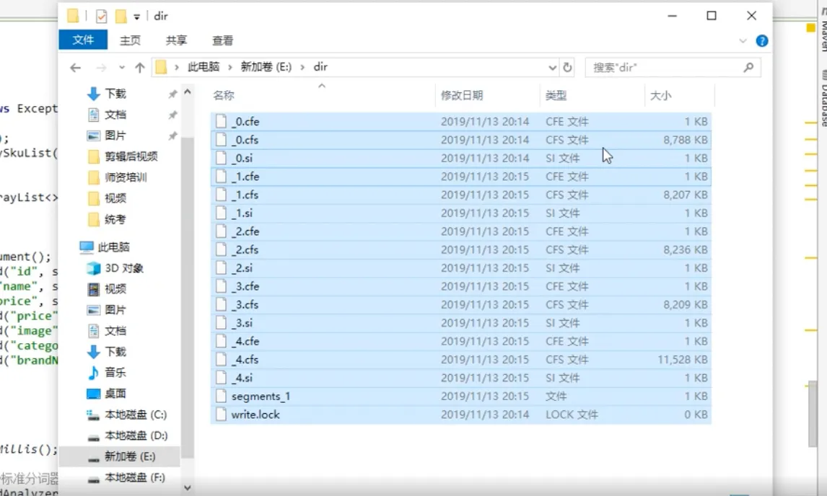Select the pinned 图片 quick access item

click(x=115, y=136)
